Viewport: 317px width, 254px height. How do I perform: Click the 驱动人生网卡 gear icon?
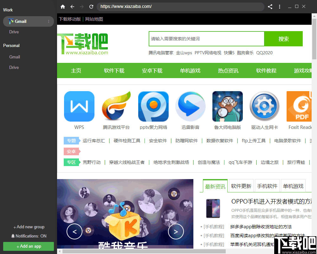coord(264,106)
